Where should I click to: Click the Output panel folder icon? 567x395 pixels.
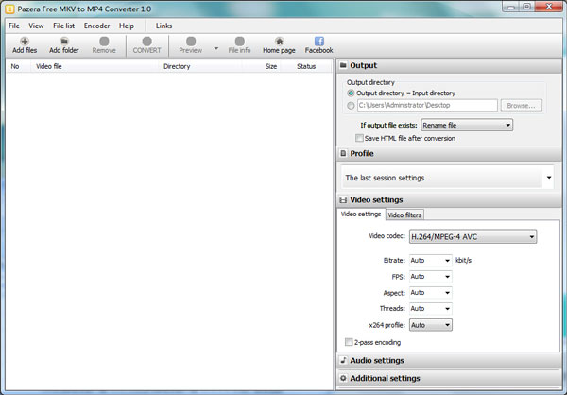coord(343,65)
